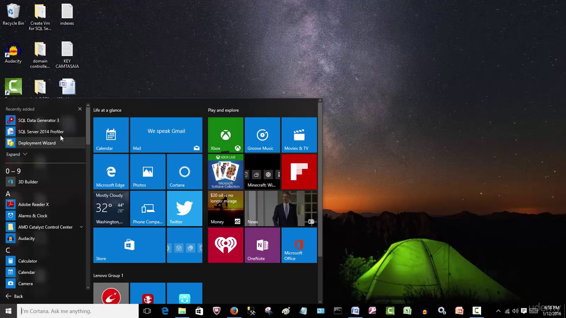Open the Calendar tile
This screenshot has width=566, height=318.
(x=111, y=135)
